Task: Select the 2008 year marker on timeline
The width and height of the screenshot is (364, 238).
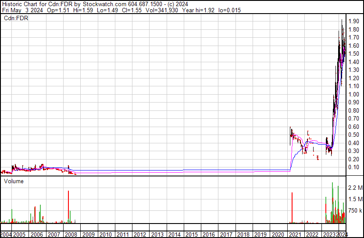Action: (x=72, y=234)
